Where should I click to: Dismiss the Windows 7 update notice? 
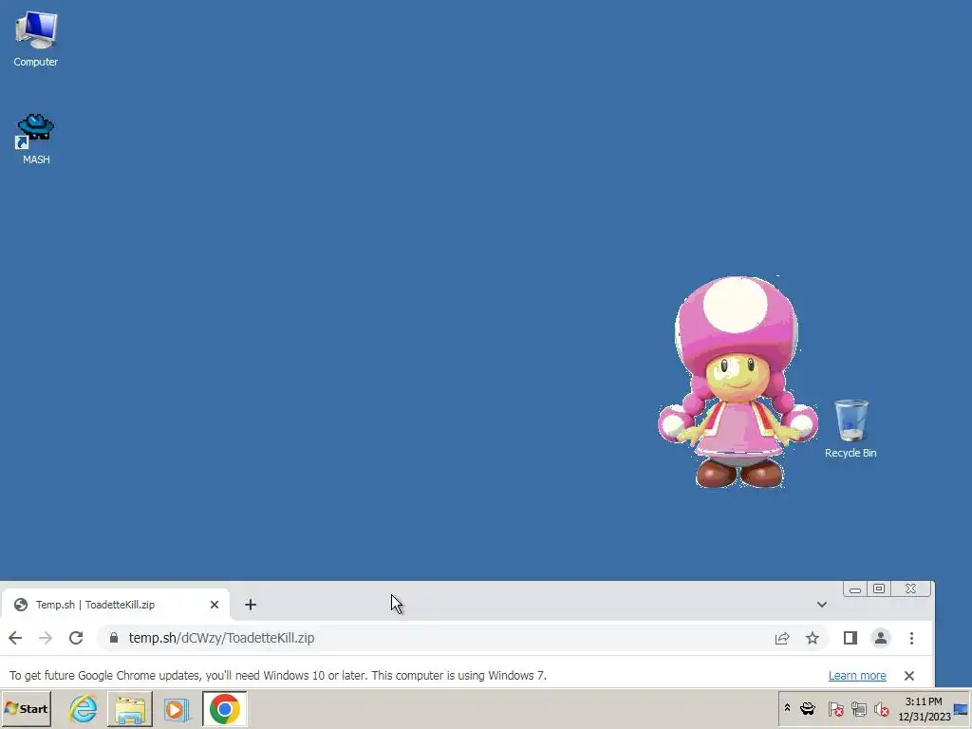908,676
